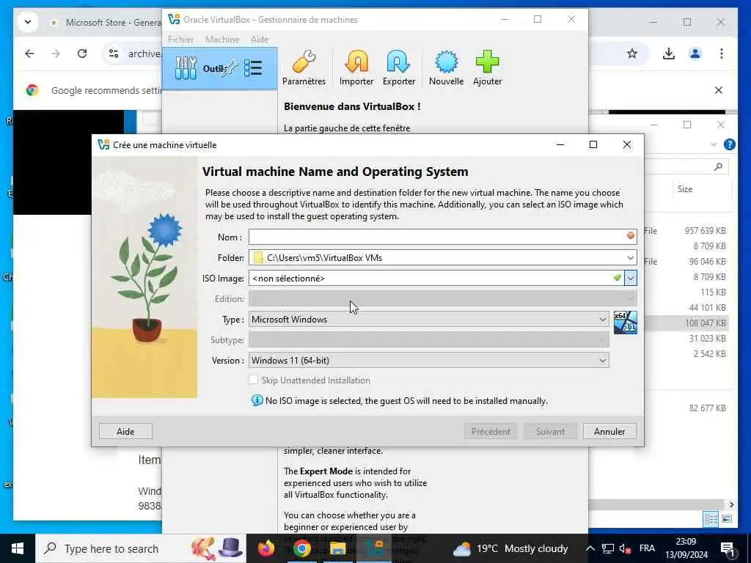
Task: Click the Windows 11 x64 OS badge
Action: (x=625, y=323)
